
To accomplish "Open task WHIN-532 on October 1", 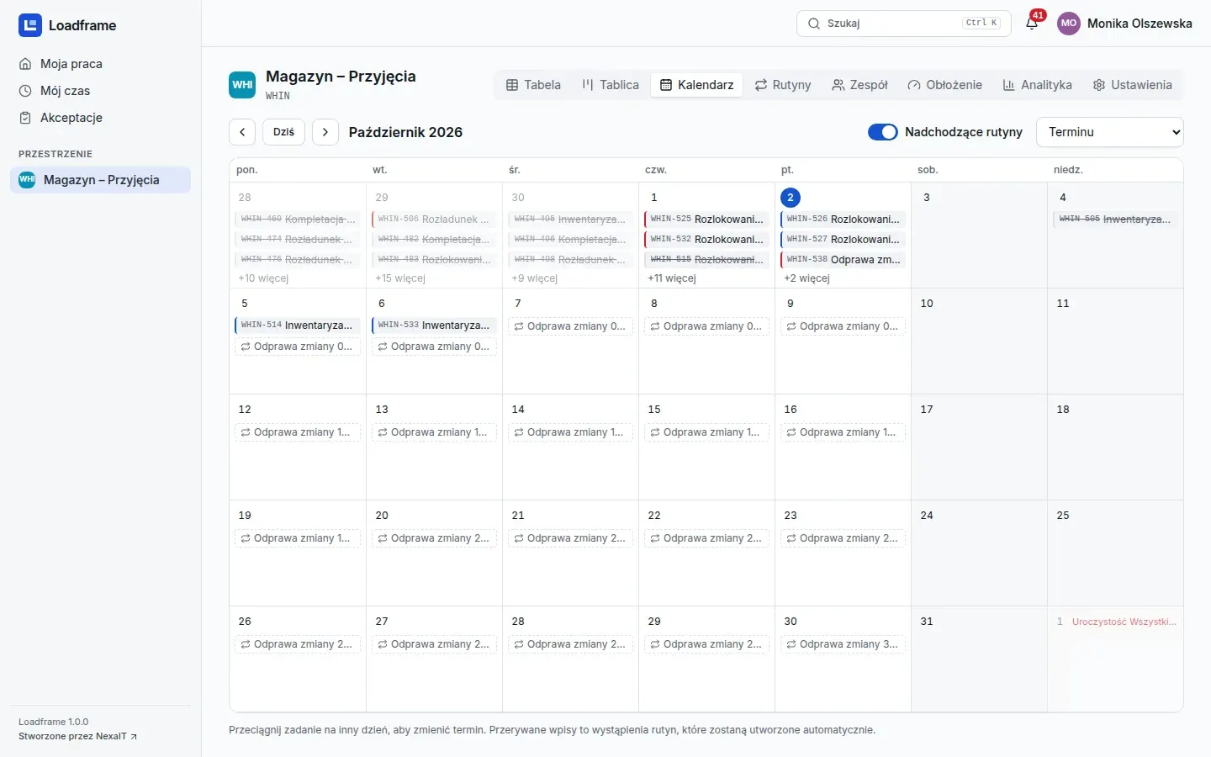I will [706, 240].
